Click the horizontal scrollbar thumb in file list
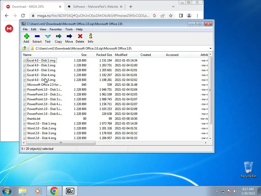The image size is (261, 196). point(61,143)
